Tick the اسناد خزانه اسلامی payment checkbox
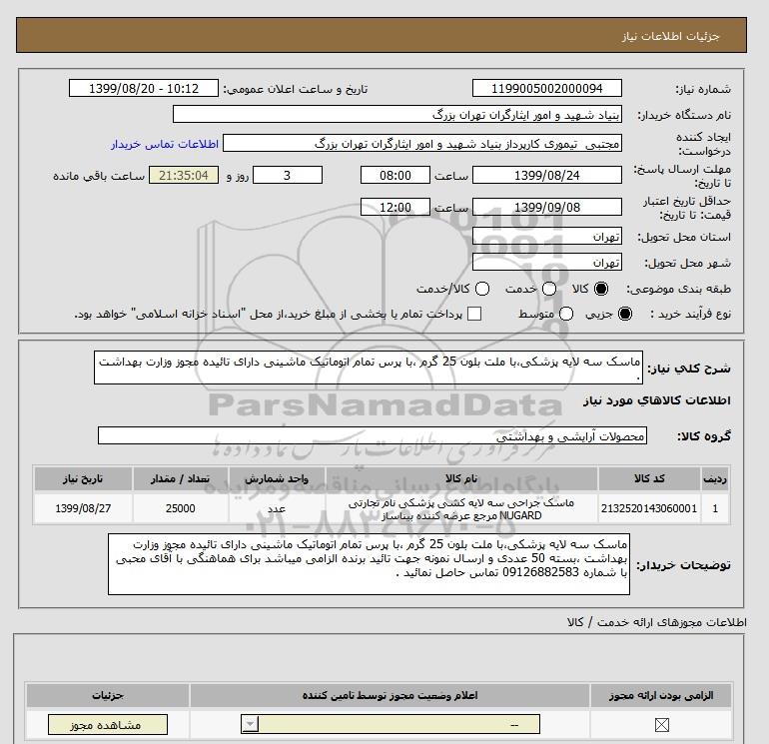 pyautogui.click(x=474, y=314)
